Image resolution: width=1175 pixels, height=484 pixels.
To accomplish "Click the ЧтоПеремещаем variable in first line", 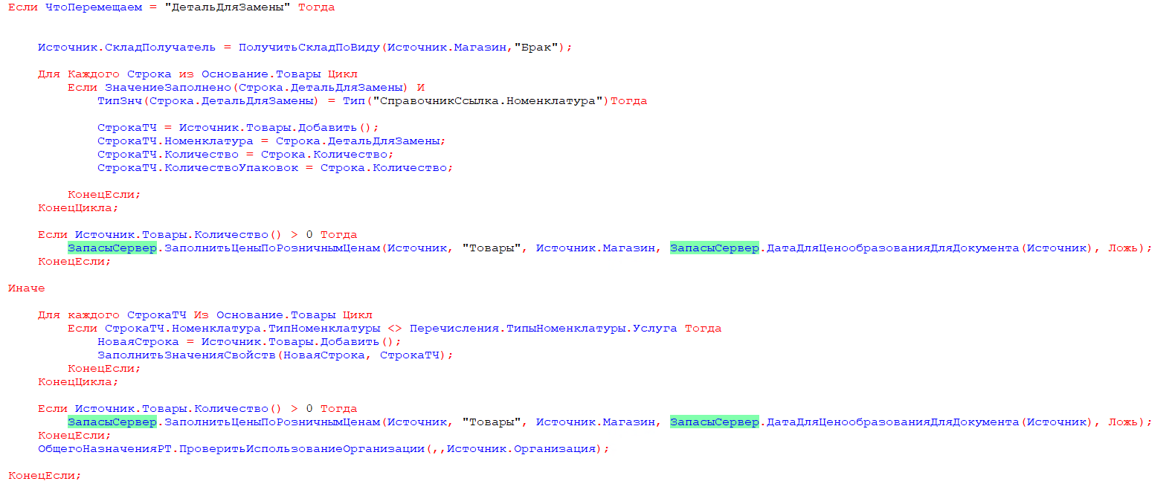I will (94, 7).
